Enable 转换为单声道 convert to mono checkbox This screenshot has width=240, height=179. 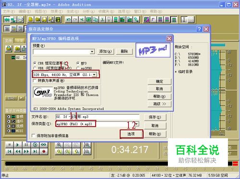(35, 81)
